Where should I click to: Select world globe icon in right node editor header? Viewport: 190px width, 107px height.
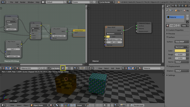136,68
